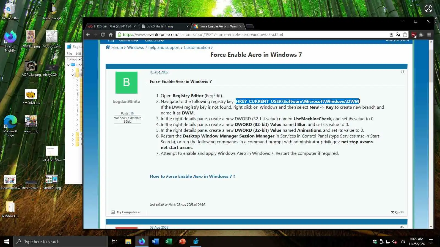Open the network tray icon
440x247 pixels.
click(x=388, y=242)
